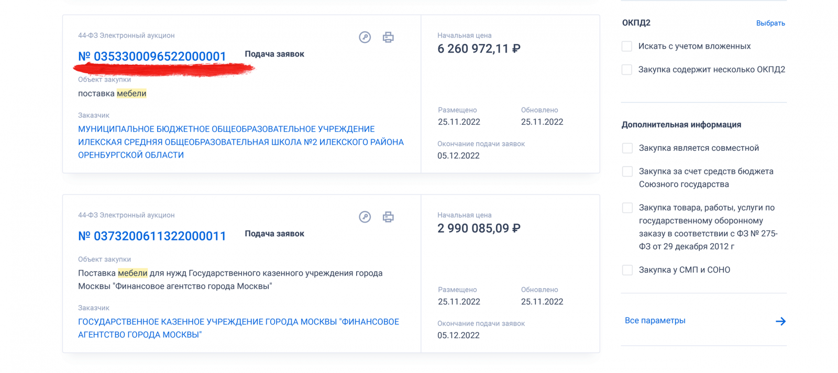Open customer link Финансовое агентство города Москвы
Image resolution: width=838 pixels, height=373 pixels.
coord(238,328)
